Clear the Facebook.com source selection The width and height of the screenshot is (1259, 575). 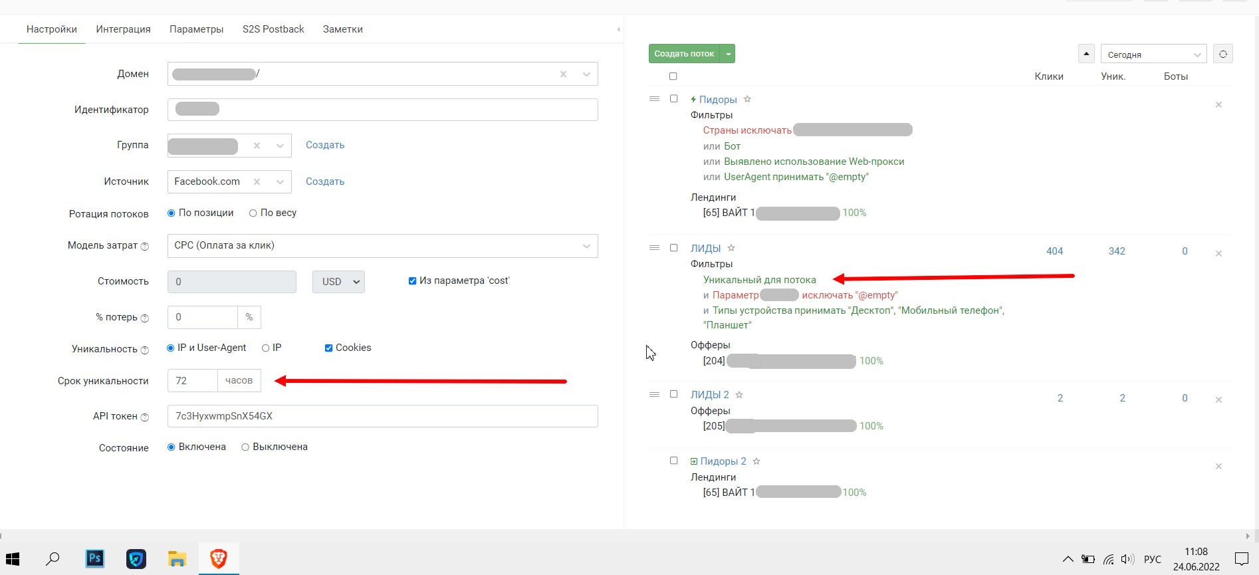pyautogui.click(x=257, y=181)
